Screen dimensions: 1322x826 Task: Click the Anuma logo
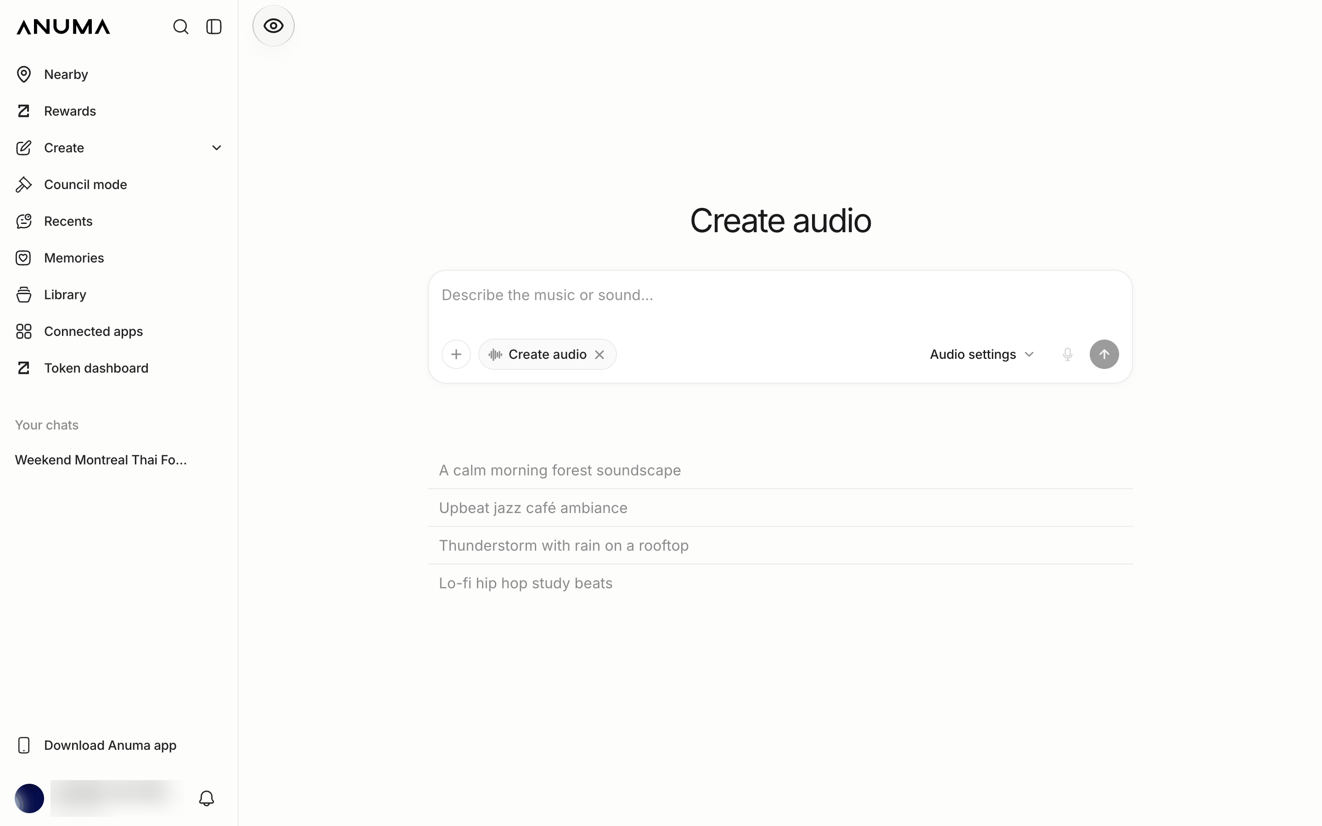click(63, 27)
